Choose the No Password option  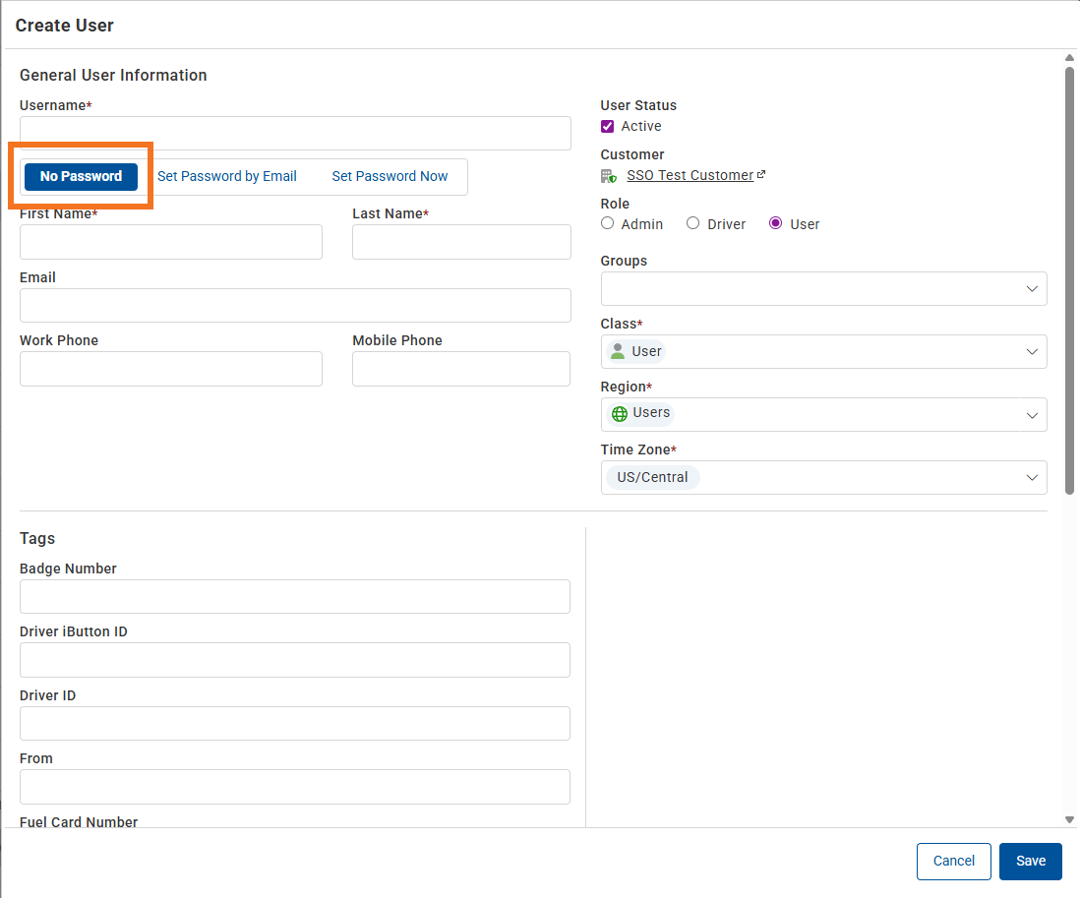[x=82, y=176]
